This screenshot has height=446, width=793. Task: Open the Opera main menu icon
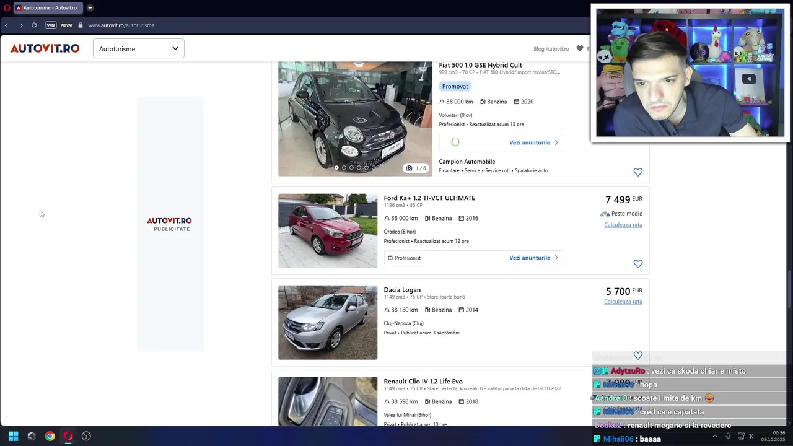tap(7, 8)
